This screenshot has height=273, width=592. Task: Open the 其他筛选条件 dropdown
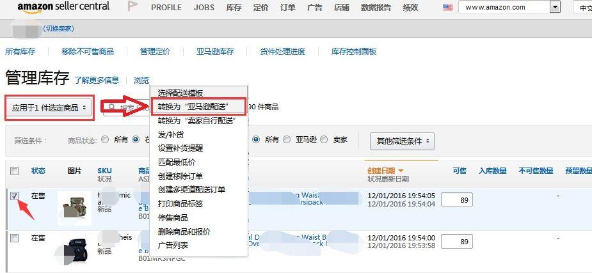click(402, 141)
